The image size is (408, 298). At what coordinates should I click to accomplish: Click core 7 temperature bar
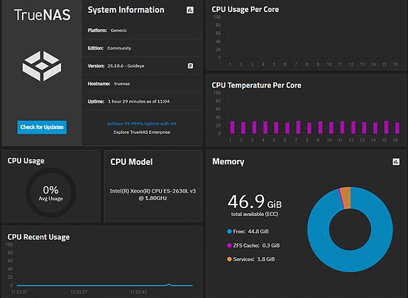coord(298,127)
